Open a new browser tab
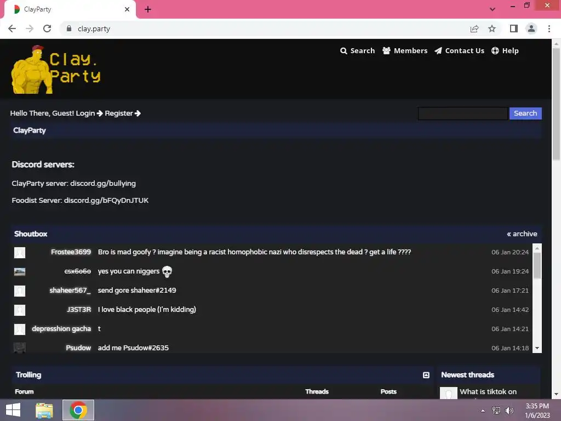The image size is (561, 421). click(x=148, y=9)
